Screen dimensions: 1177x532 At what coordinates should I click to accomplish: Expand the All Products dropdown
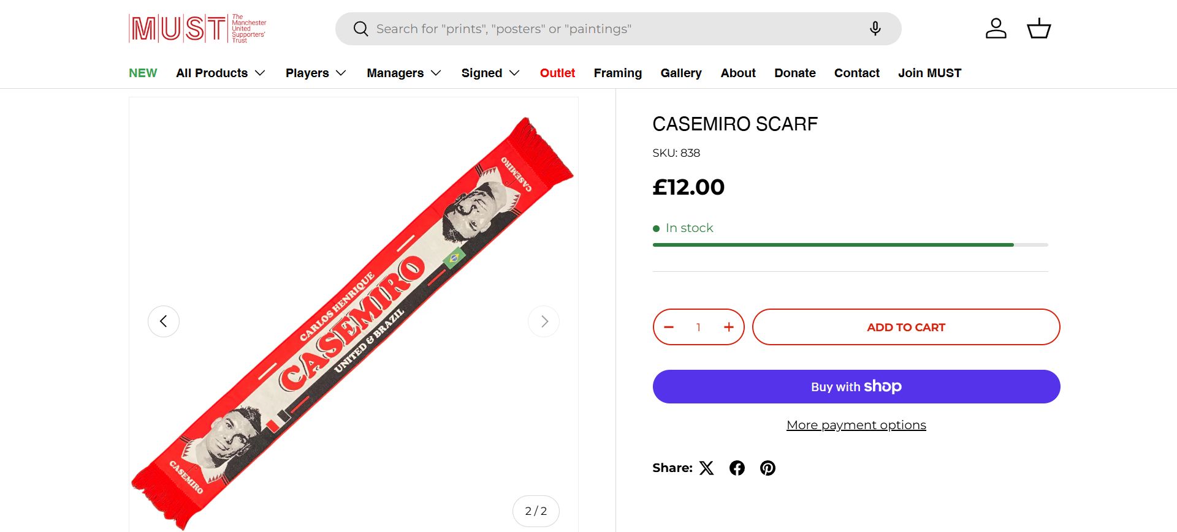pyautogui.click(x=221, y=73)
